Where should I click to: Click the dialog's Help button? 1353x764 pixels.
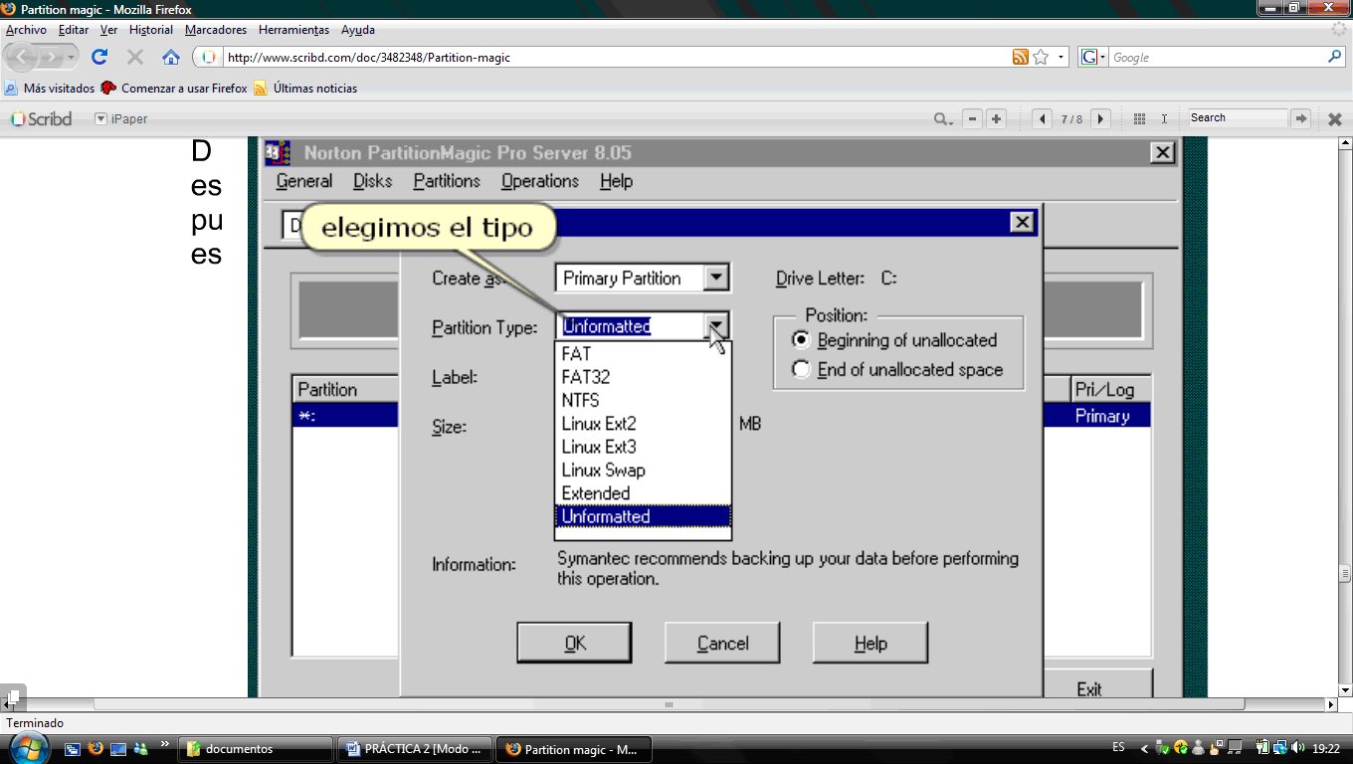[870, 643]
